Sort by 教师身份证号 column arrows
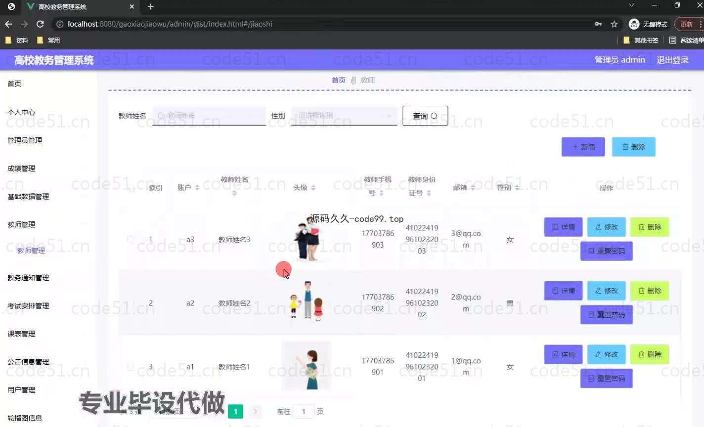The height and width of the screenshot is (427, 704). tap(429, 193)
